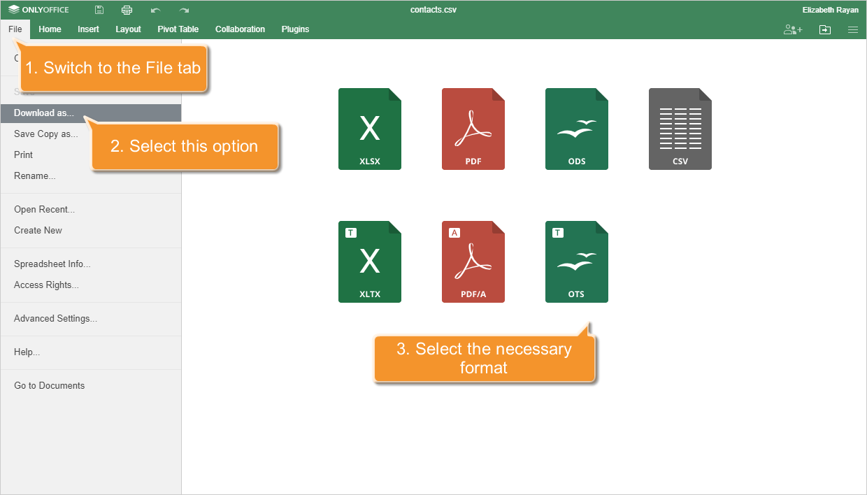Click the Undo arrow icon
Screen dimensions: 867x495
click(155, 10)
